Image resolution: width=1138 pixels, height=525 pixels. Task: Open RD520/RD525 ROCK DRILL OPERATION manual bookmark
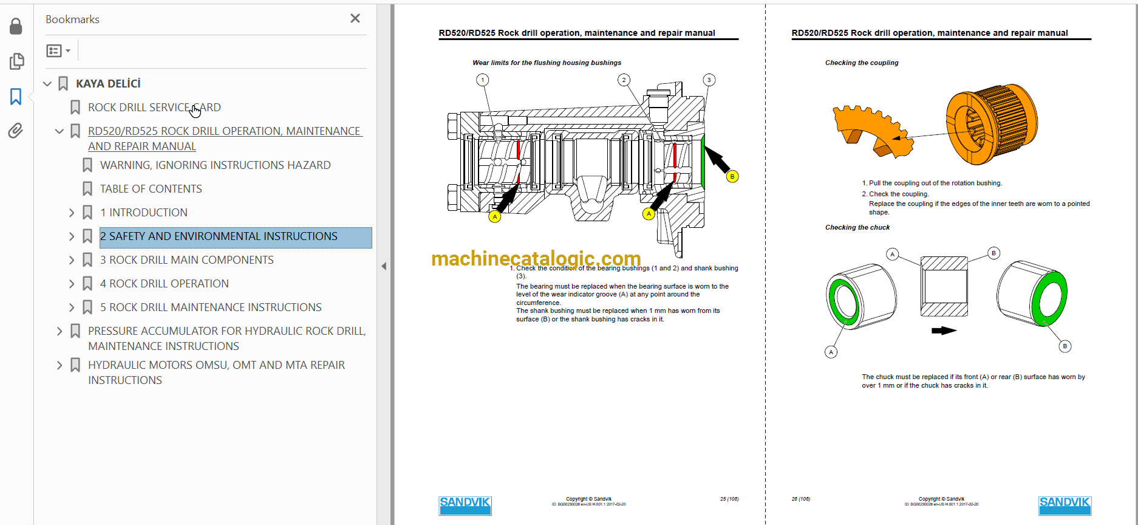225,139
